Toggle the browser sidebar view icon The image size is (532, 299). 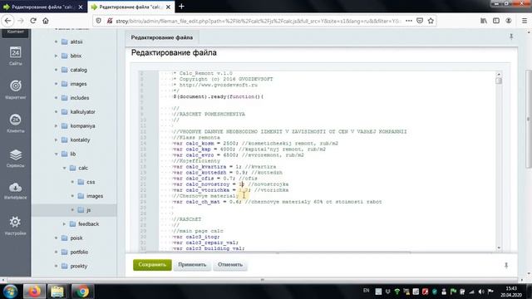496,21
